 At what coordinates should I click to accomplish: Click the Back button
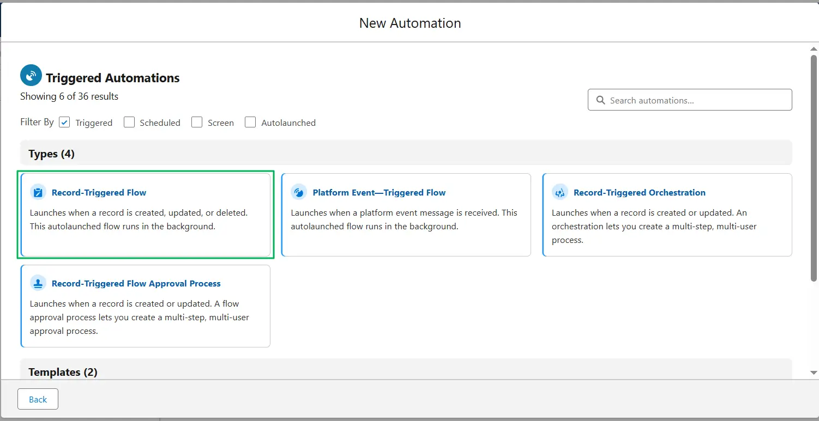[37, 399]
